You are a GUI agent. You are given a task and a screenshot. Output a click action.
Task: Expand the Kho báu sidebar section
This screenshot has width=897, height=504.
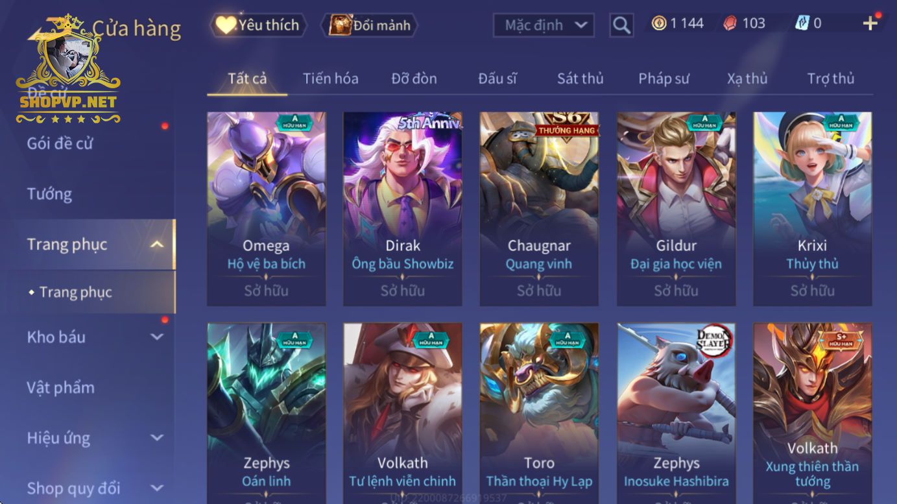156,337
